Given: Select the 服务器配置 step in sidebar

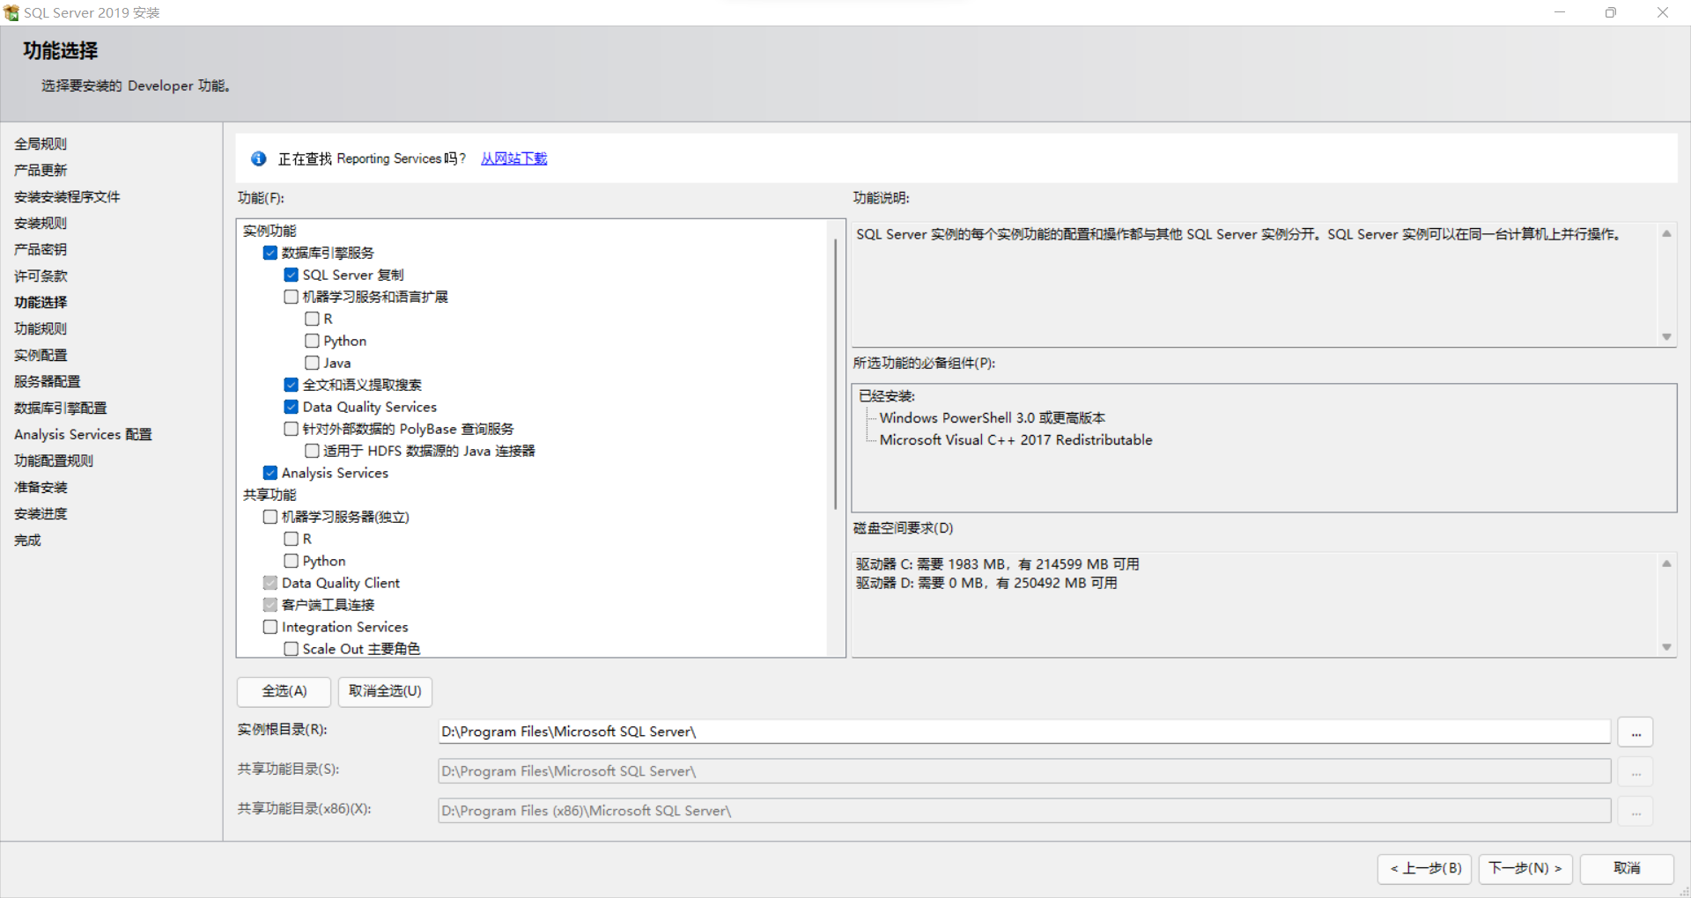Looking at the screenshot, I should [x=47, y=381].
